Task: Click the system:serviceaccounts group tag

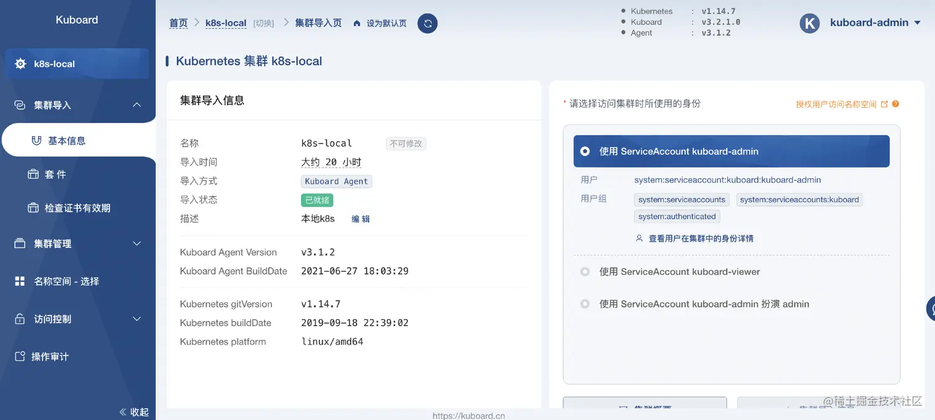Action: [681, 200]
